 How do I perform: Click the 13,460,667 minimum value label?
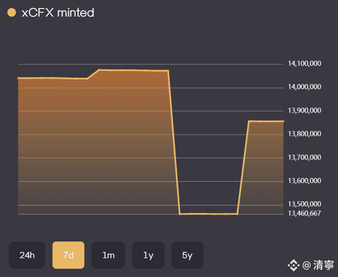tap(304, 213)
